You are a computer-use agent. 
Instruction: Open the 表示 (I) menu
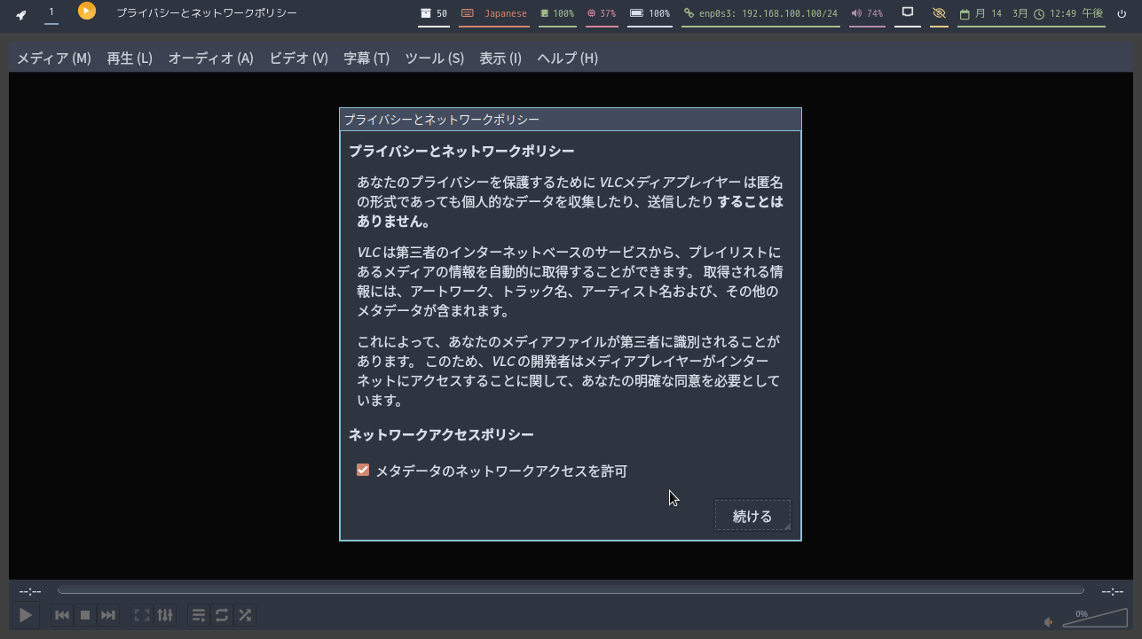pos(500,58)
